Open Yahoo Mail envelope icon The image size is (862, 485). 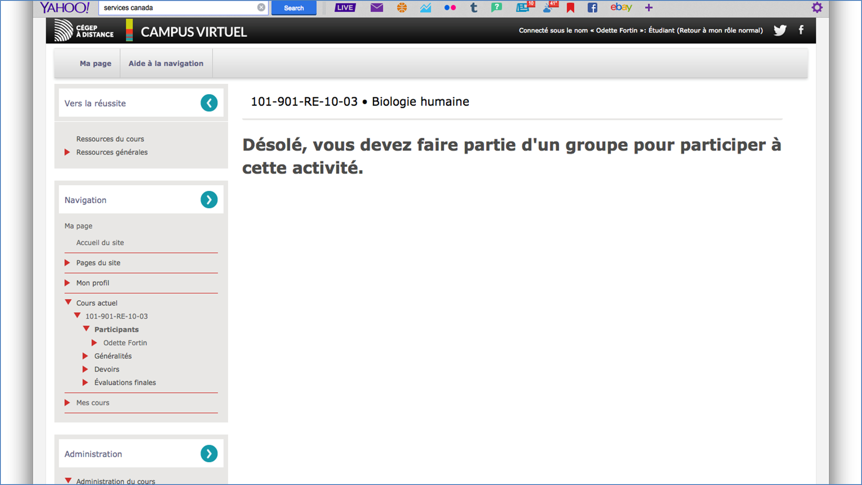[x=376, y=7]
